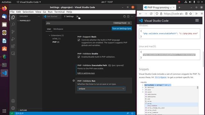Open the hamburger menu on the VS Code site

tap(197, 20)
